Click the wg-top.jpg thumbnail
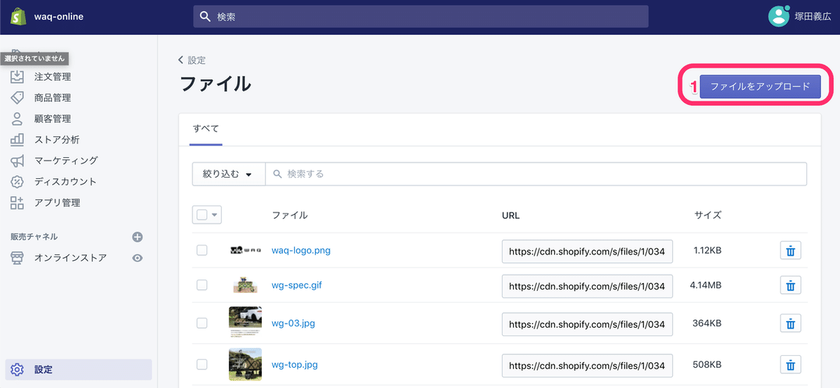840x388 pixels. tap(245, 364)
